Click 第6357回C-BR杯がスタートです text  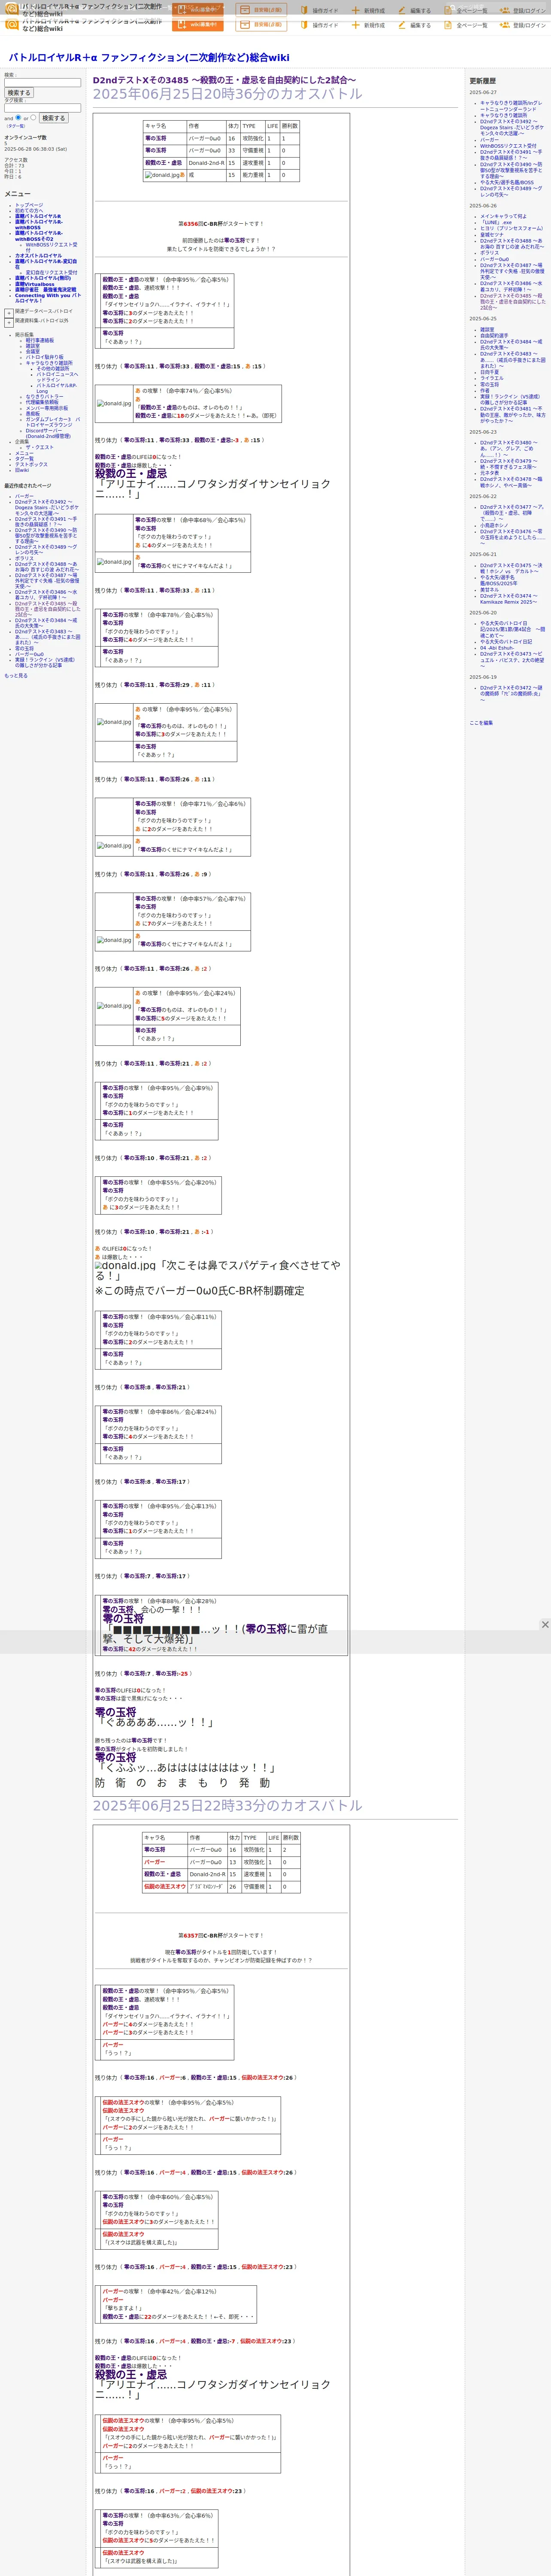point(221,1935)
